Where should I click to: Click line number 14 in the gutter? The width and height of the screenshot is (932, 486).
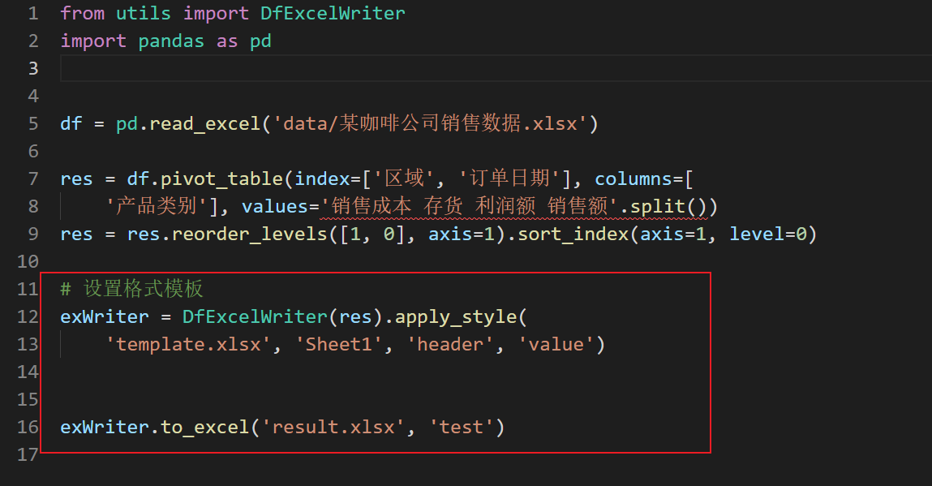28,372
